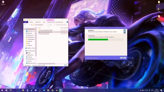Open the Windows Start menu

click(x=2, y=90)
